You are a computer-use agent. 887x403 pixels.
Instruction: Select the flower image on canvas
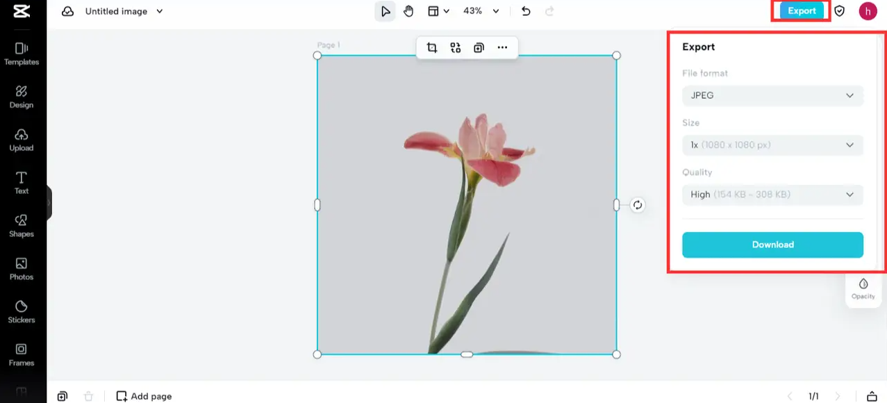(x=467, y=205)
